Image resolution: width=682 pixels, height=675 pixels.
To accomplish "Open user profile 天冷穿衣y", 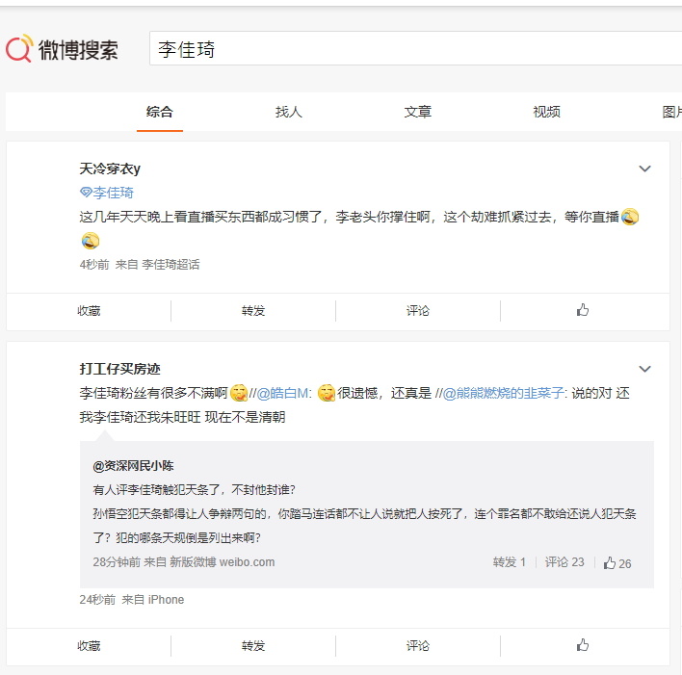I will [110, 169].
